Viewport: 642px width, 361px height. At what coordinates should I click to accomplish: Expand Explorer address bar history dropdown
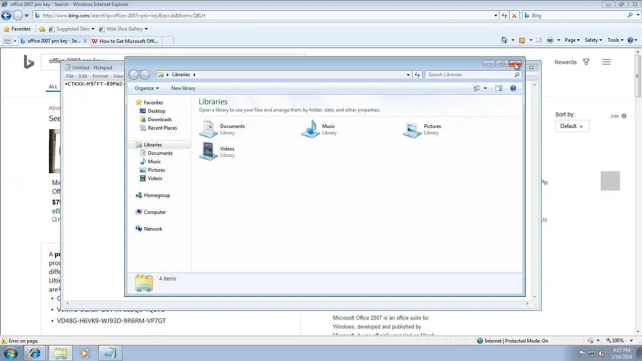click(408, 75)
